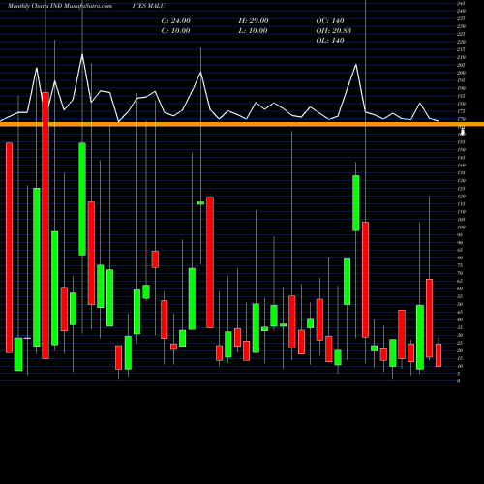Screen dimensions: 484x484
Task: Click the close value 'C: 10.00'
Action: pos(175,31)
